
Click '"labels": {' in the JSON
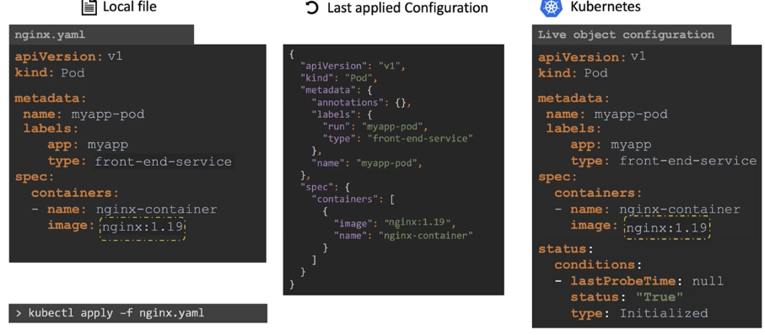click(342, 115)
